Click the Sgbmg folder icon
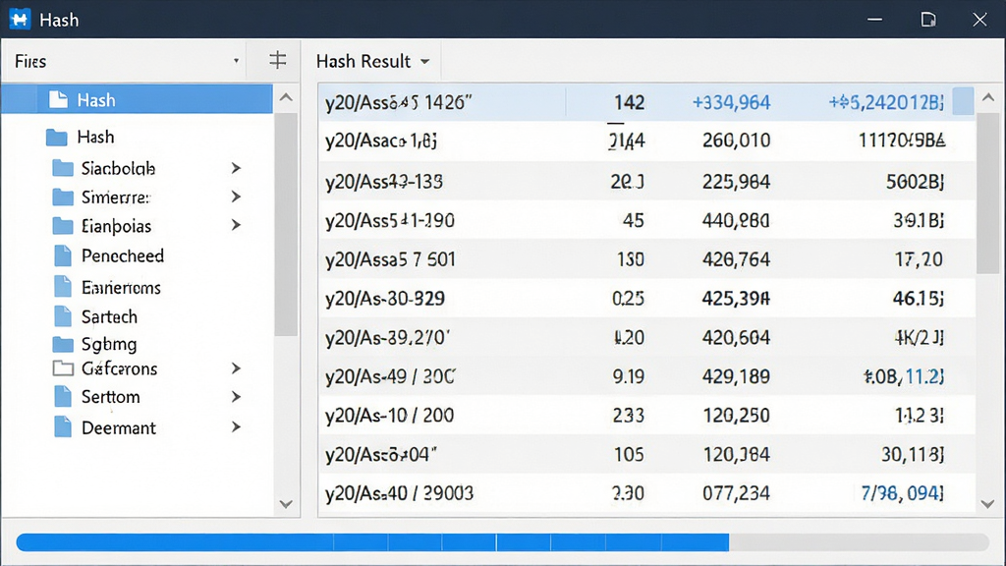The height and width of the screenshot is (566, 1006). (62, 344)
